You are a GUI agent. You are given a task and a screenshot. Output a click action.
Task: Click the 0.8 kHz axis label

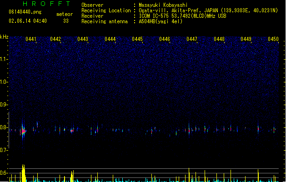coord(4,127)
